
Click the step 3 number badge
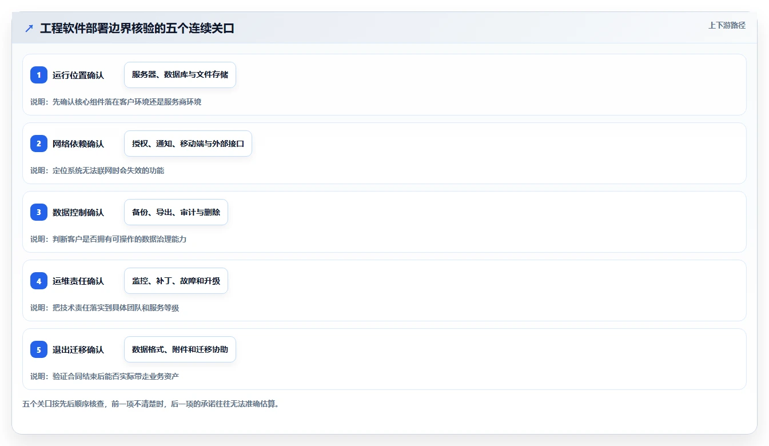(x=39, y=212)
